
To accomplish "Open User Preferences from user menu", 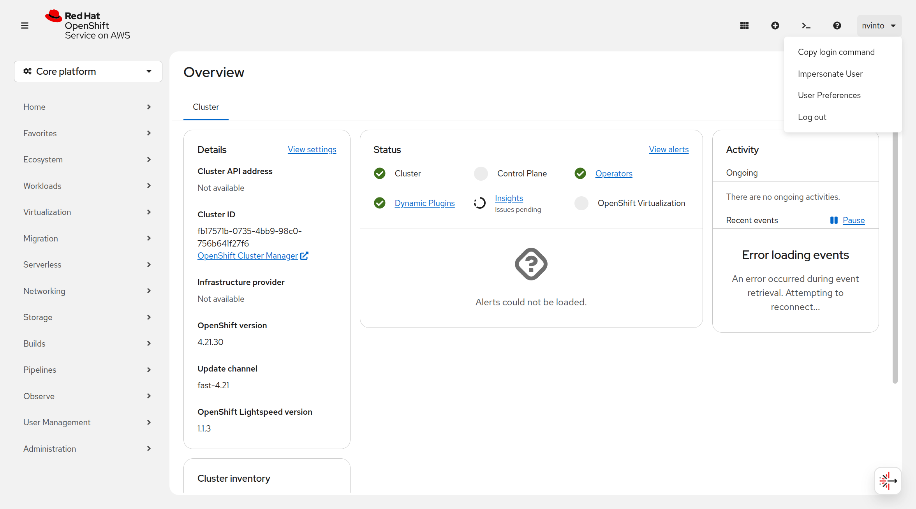I will tap(843, 95).
